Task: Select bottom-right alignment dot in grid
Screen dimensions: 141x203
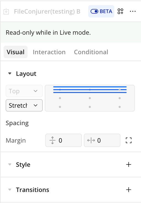Action: 120,107
